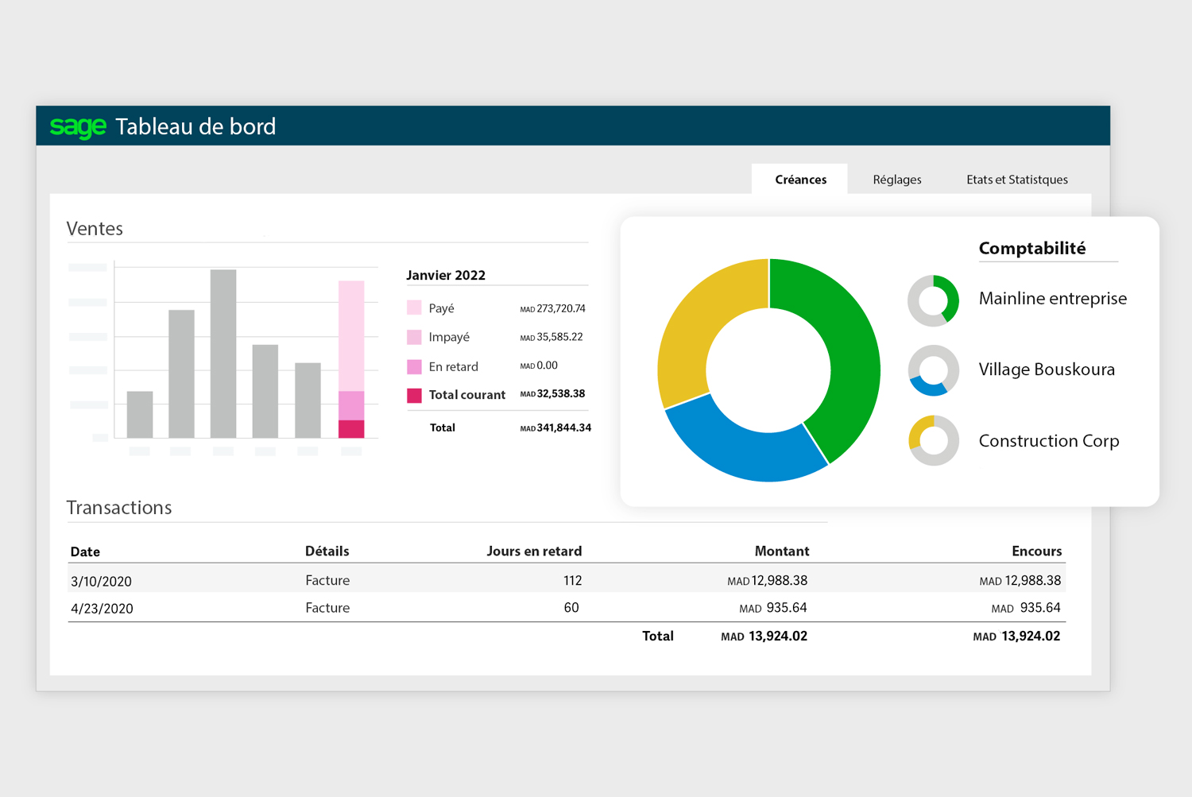
Task: Select the Créances tab
Action: pyautogui.click(x=799, y=180)
